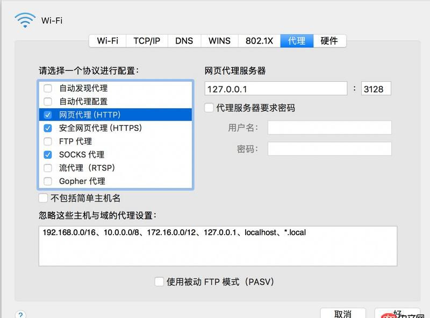Uncheck 安全网页代理 (HTTPS)
Image resolution: width=430 pixels, height=318 pixels.
(47, 128)
